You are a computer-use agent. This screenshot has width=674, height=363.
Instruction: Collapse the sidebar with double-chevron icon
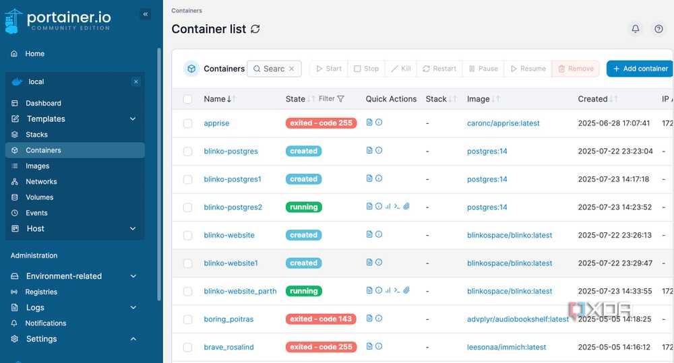tap(146, 14)
